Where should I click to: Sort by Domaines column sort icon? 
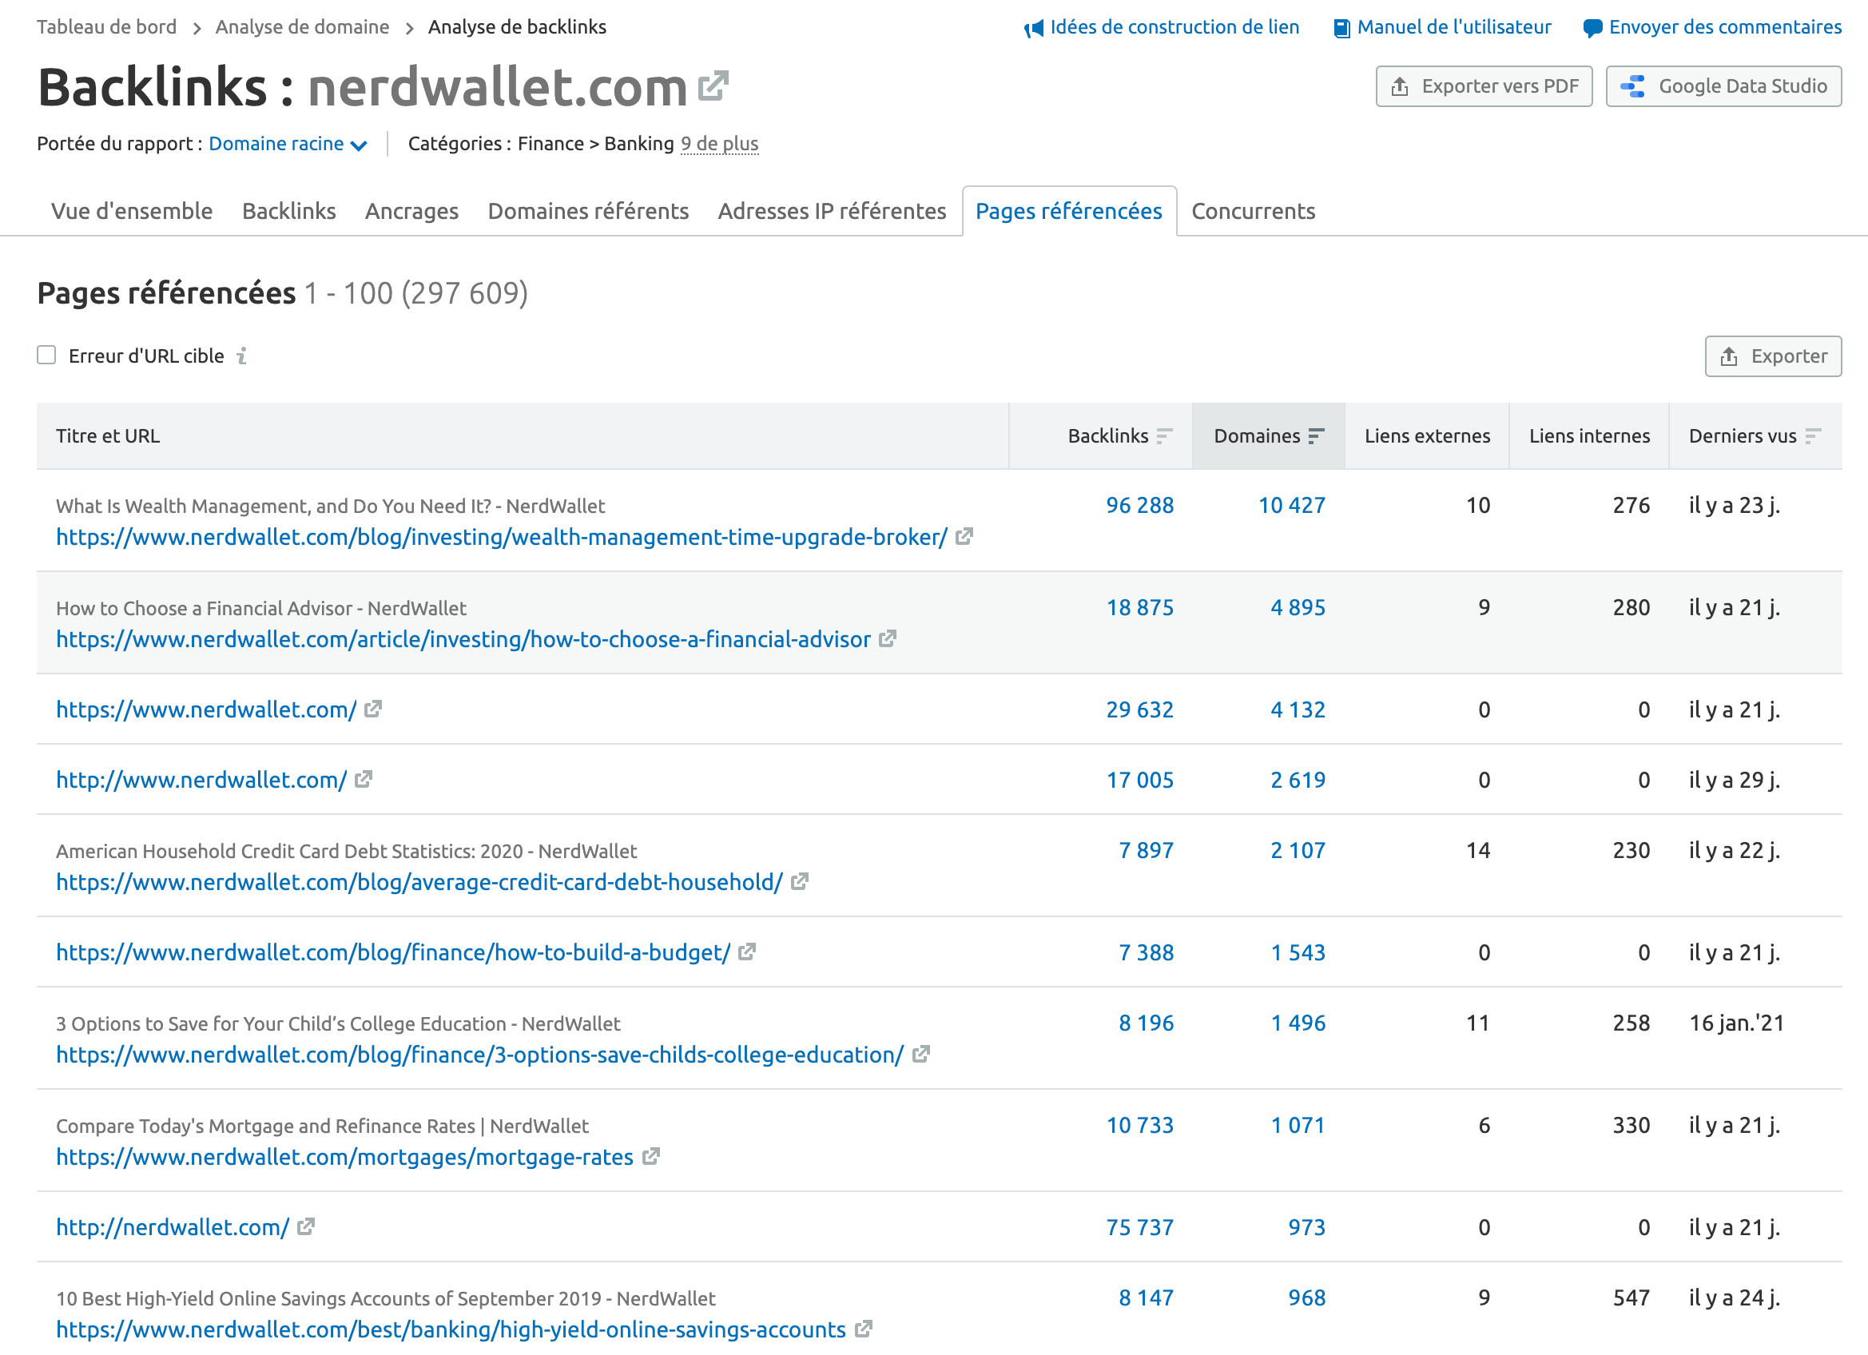point(1316,435)
